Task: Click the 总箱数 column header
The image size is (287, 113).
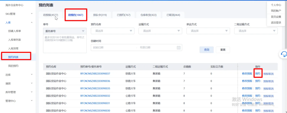Action: 187,67
